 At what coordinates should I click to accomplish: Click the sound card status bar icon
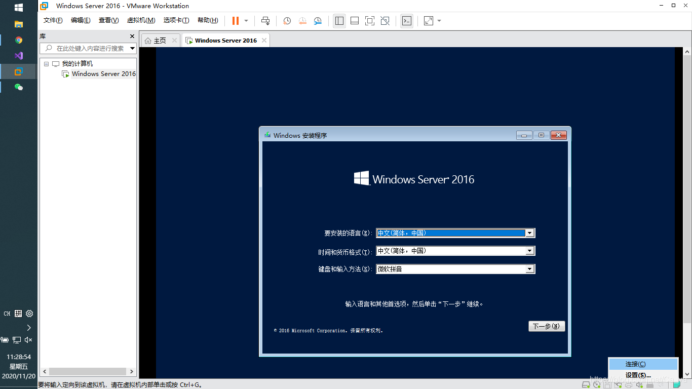[639, 385]
